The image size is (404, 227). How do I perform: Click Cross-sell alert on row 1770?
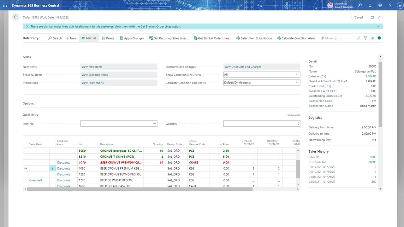point(36,180)
